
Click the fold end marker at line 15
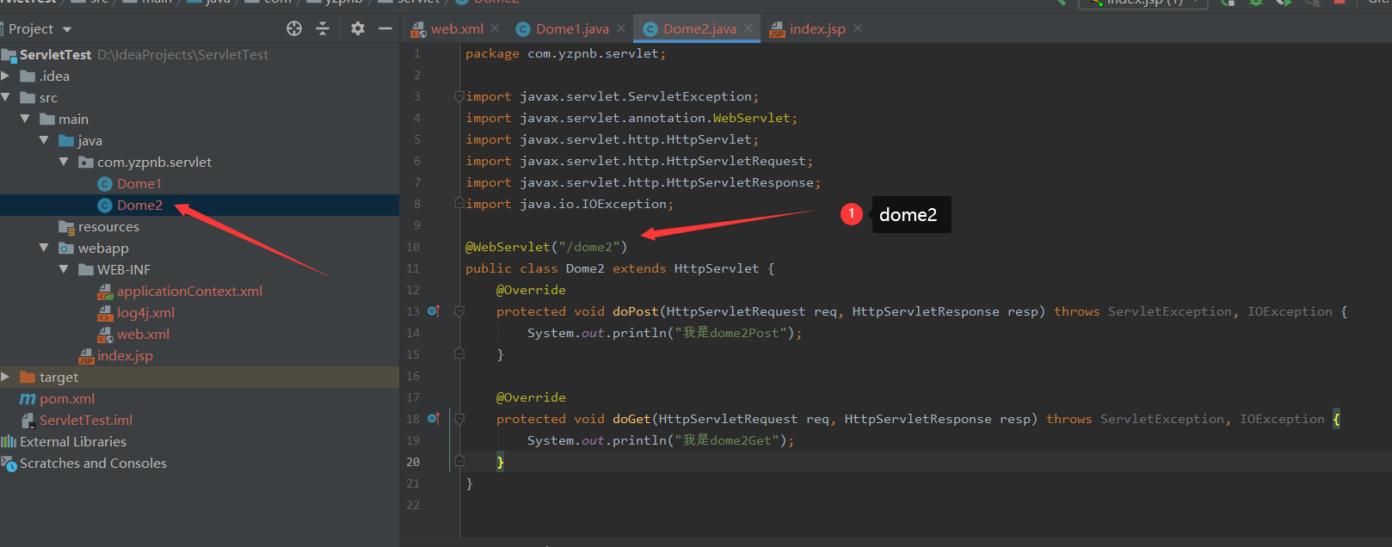click(459, 353)
